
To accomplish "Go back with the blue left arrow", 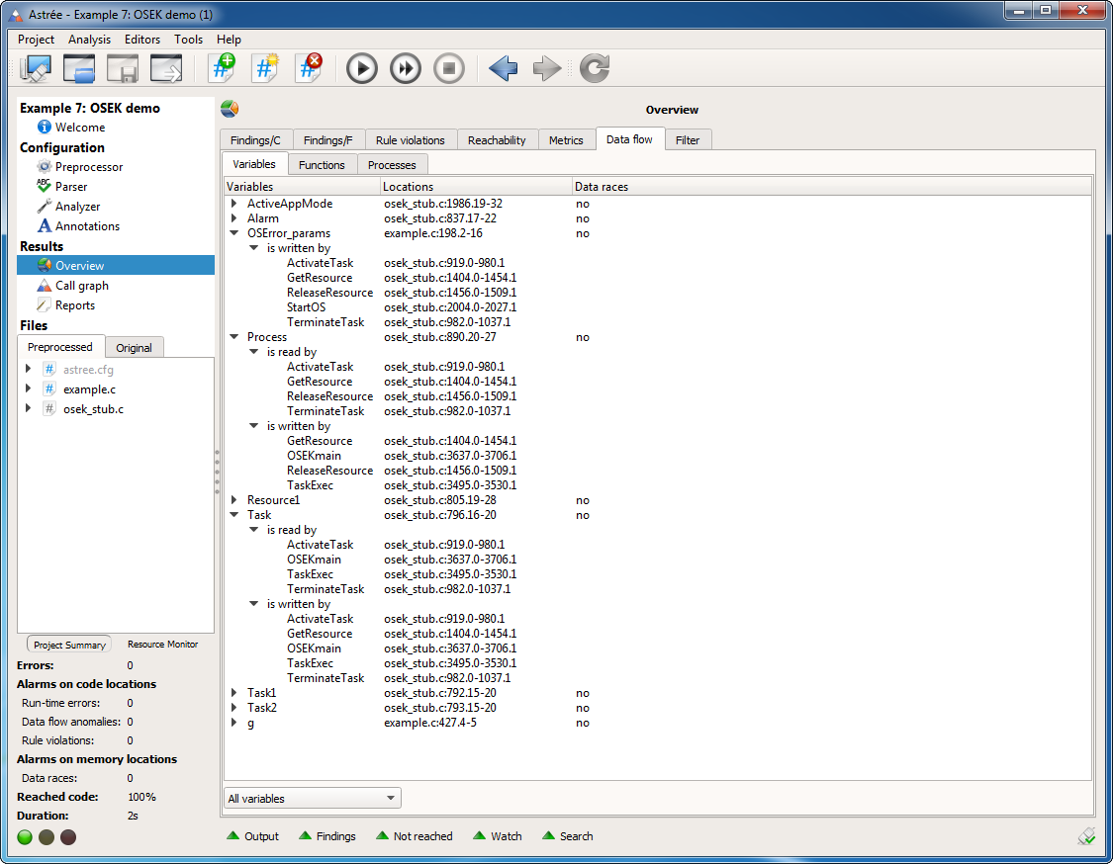I will [x=504, y=69].
